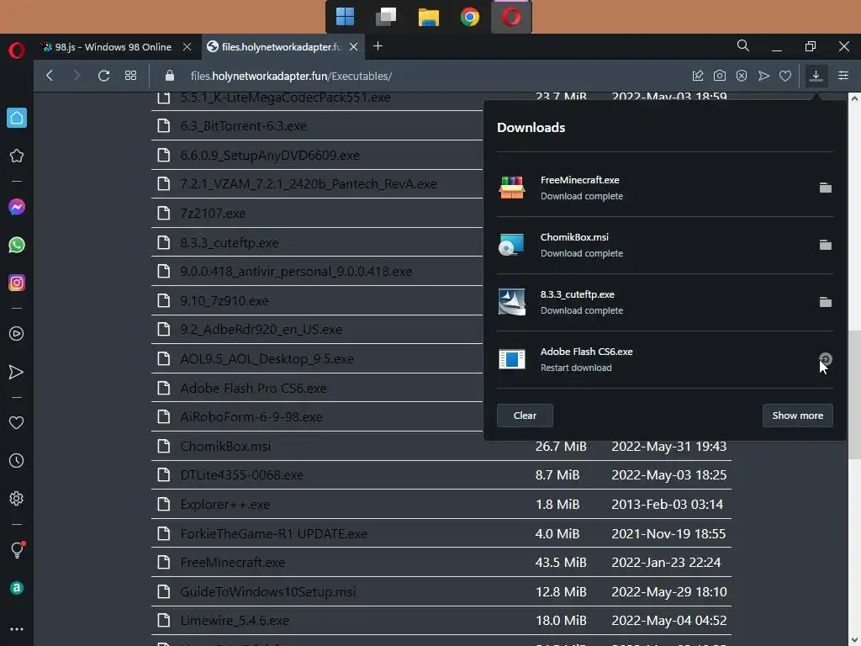Screen dimensions: 861x646
Task: Download AiRoboForm-6-9-98.exe from list
Action: click(251, 417)
